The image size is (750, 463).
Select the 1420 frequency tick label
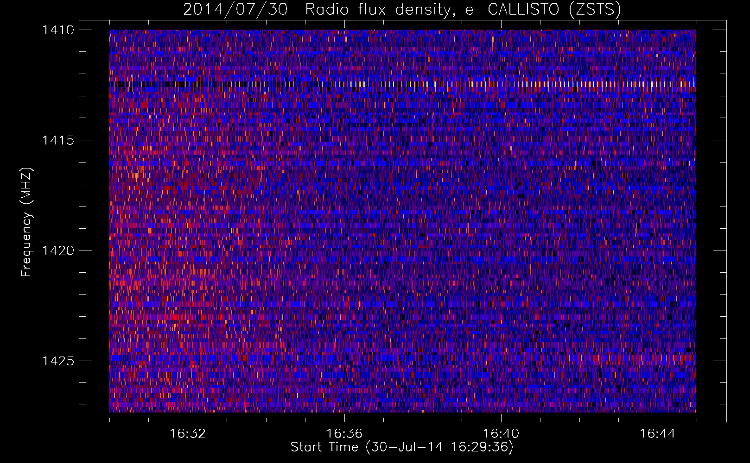pos(58,250)
